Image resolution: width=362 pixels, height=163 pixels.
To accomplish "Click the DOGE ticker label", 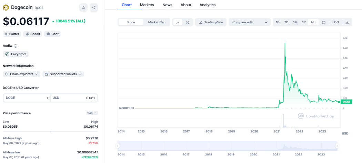I will (x=39, y=8).
